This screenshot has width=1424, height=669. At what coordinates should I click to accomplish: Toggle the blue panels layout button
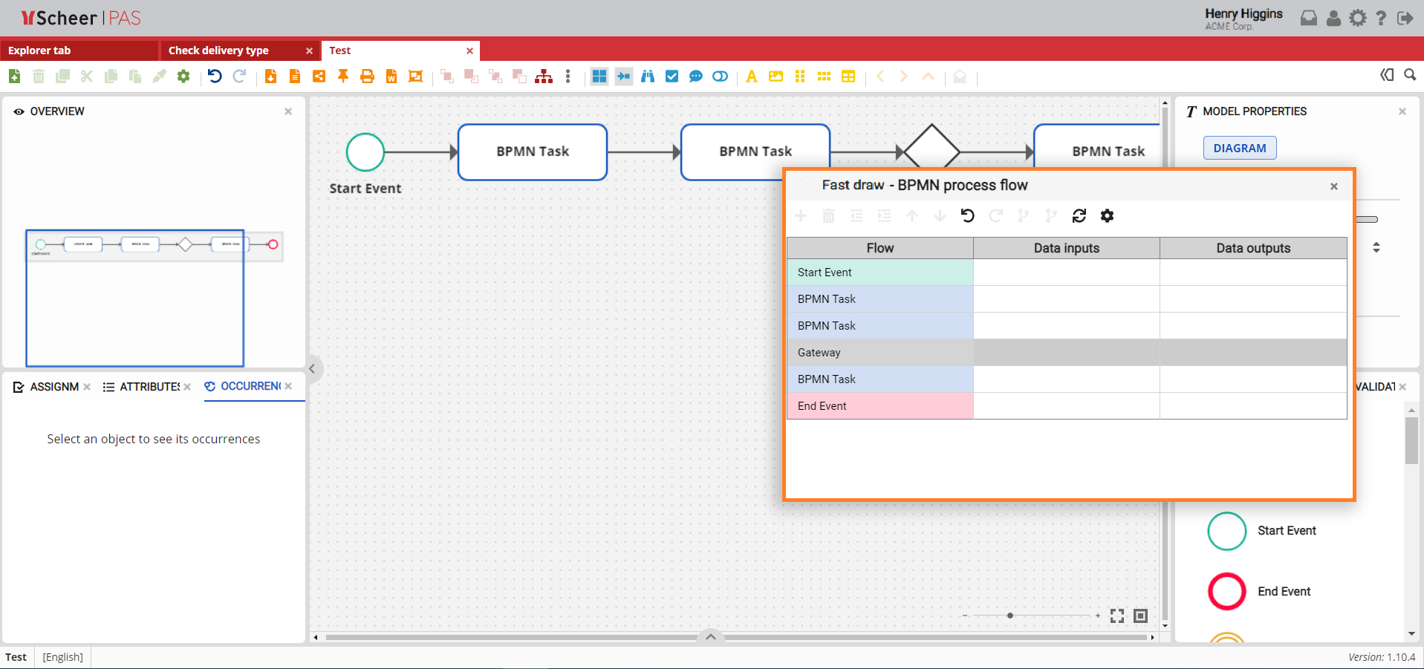pyautogui.click(x=599, y=76)
